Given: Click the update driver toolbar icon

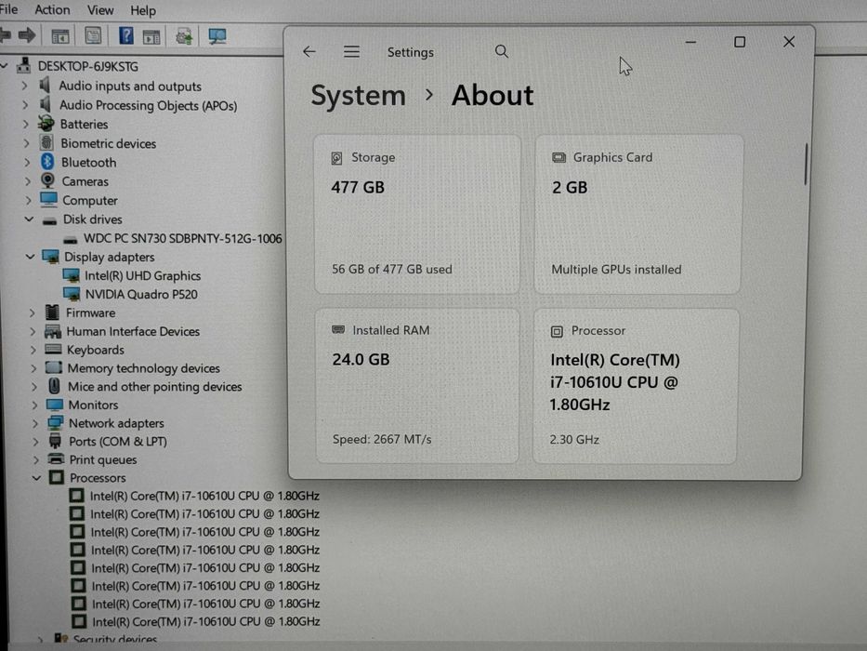Looking at the screenshot, I should point(184,37).
